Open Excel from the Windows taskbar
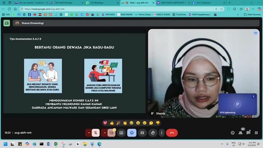The width and height of the screenshot is (263, 148). 56,144
